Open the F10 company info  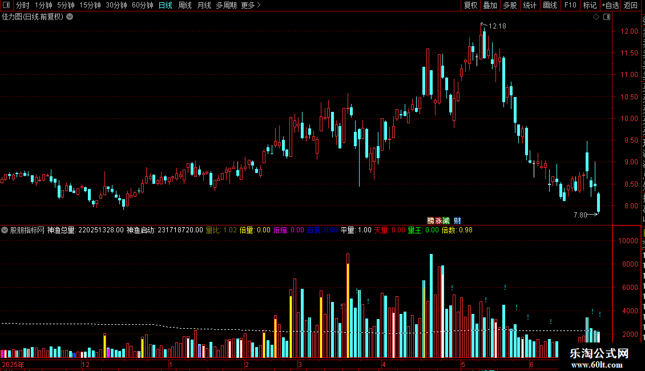point(570,5)
